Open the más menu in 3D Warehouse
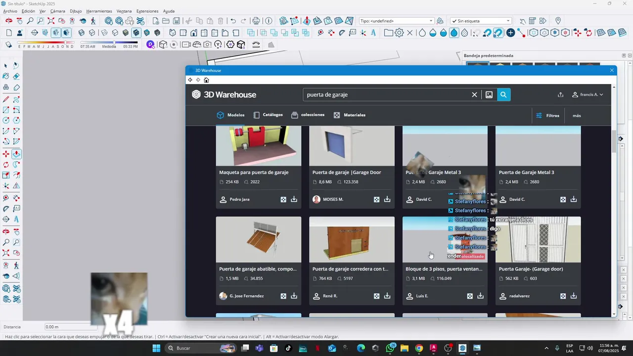The width and height of the screenshot is (633, 356). pyautogui.click(x=577, y=115)
